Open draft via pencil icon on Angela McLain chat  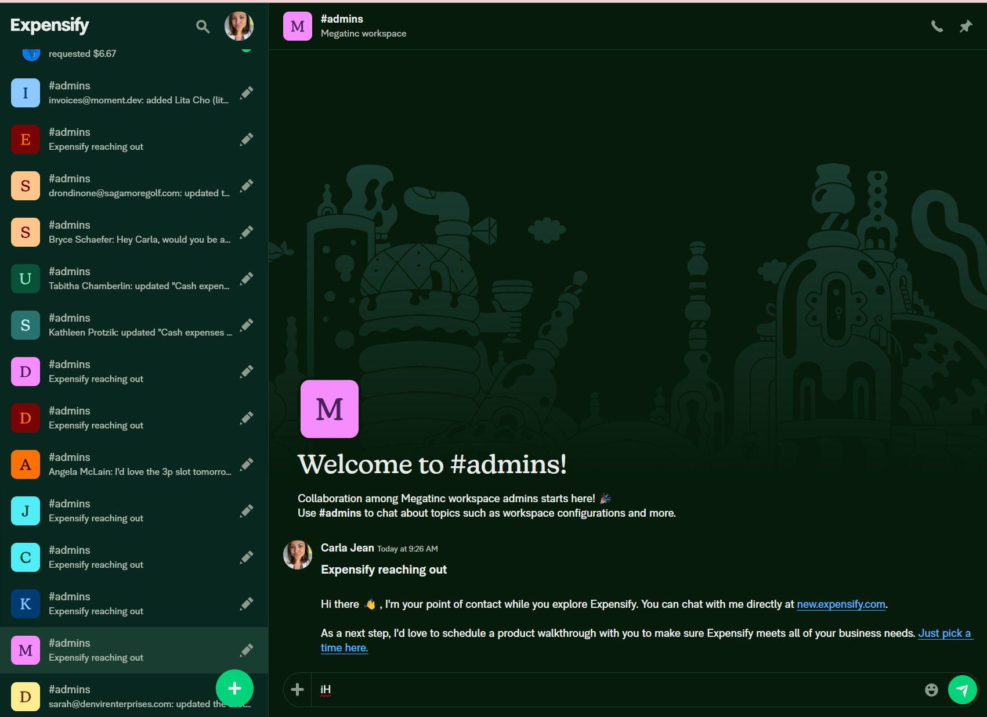pos(246,464)
